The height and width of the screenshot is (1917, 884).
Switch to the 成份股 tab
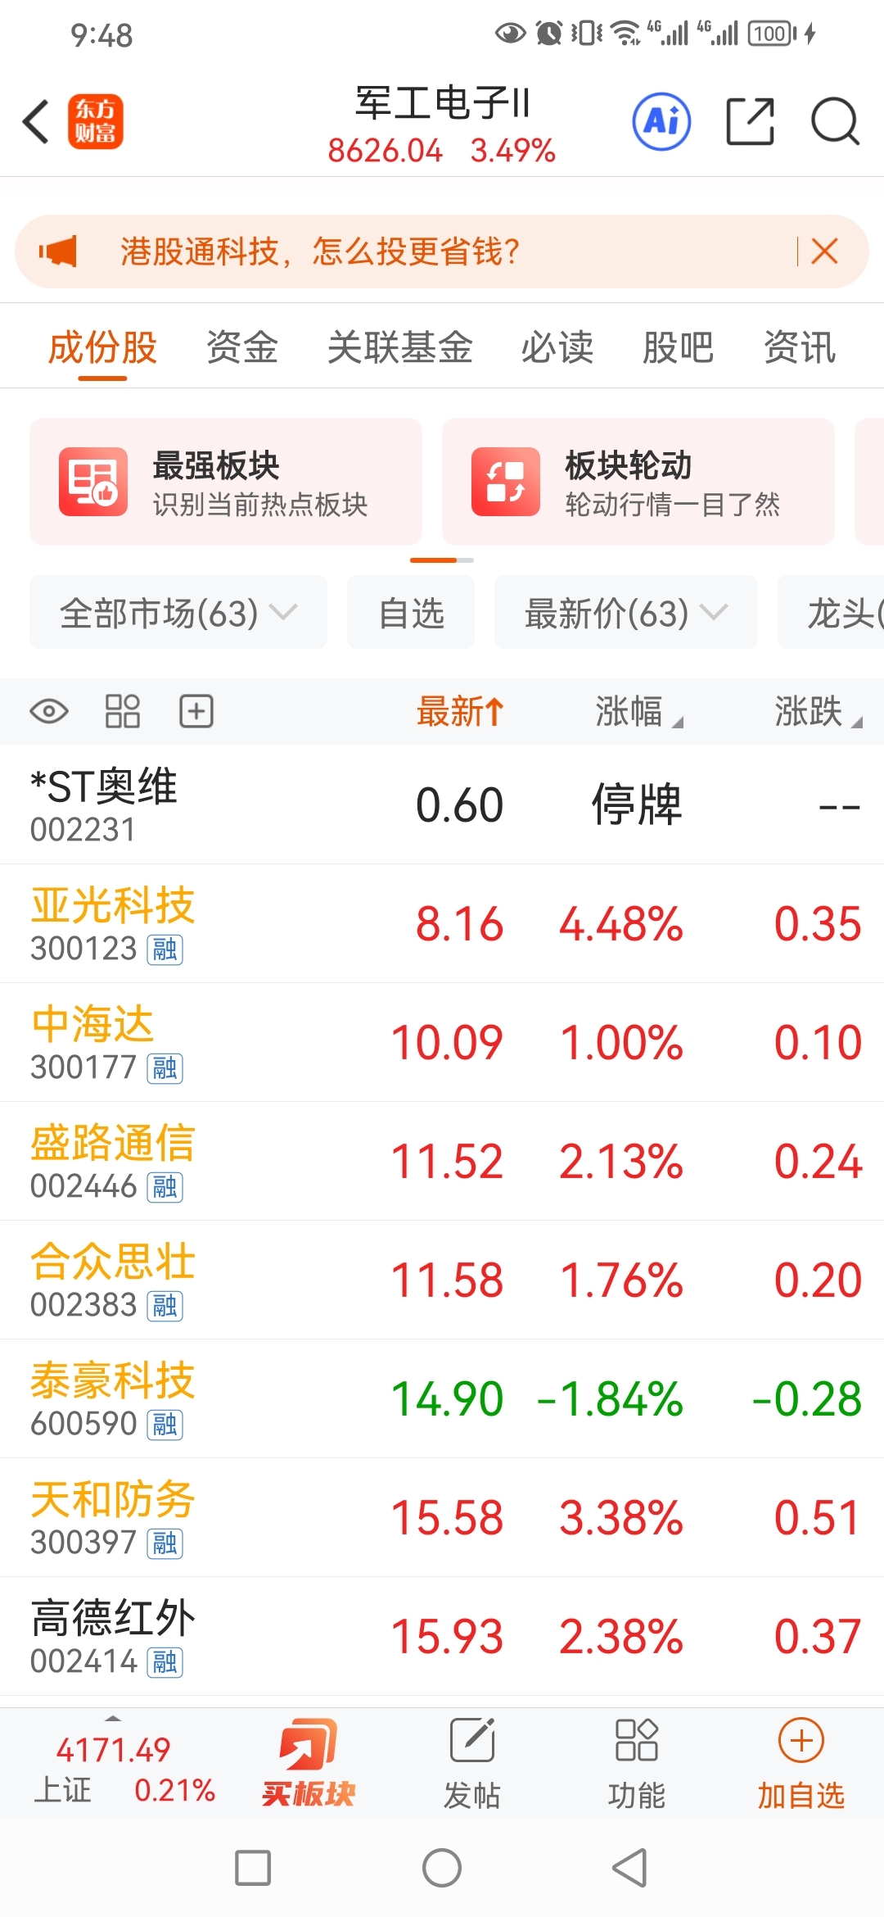[102, 347]
